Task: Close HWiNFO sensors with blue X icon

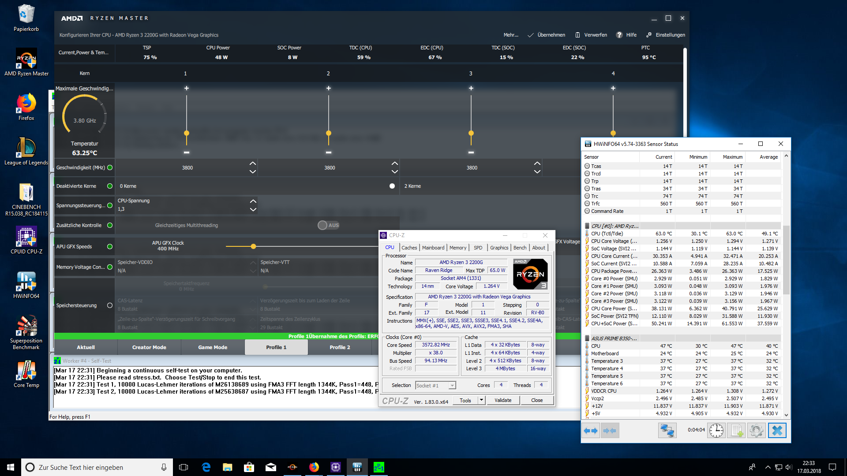Action: [x=777, y=431]
